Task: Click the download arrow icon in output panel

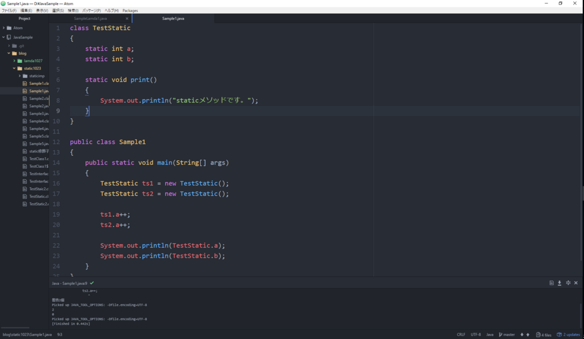Action: coord(559,283)
